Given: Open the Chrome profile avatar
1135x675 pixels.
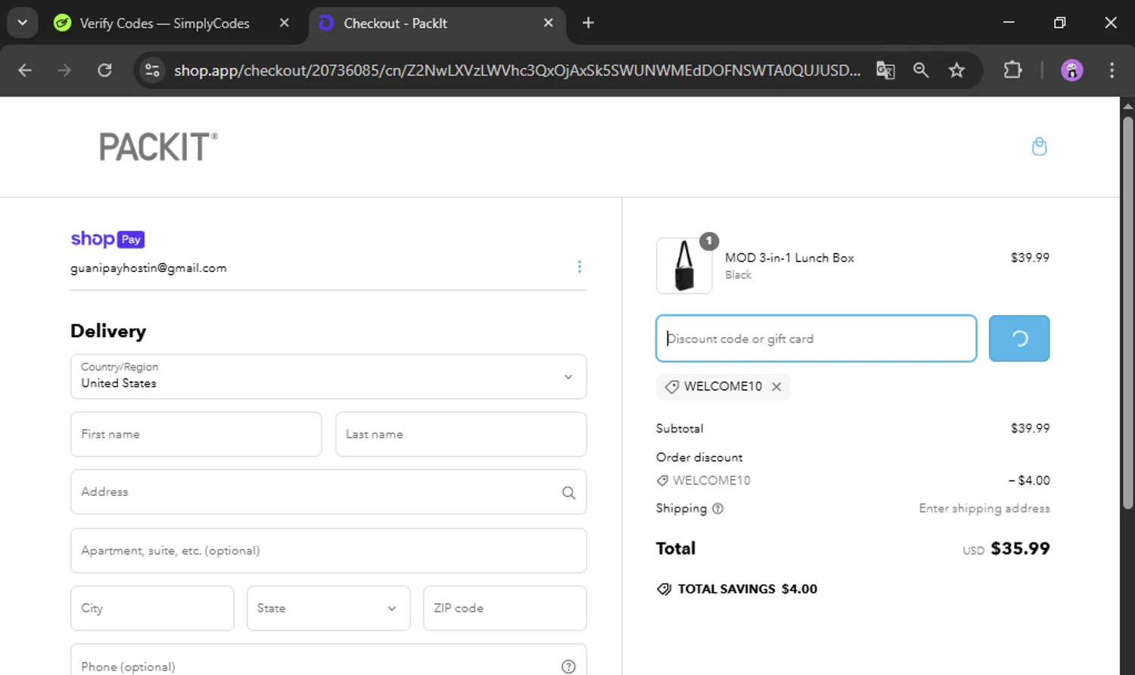Looking at the screenshot, I should 1071,70.
